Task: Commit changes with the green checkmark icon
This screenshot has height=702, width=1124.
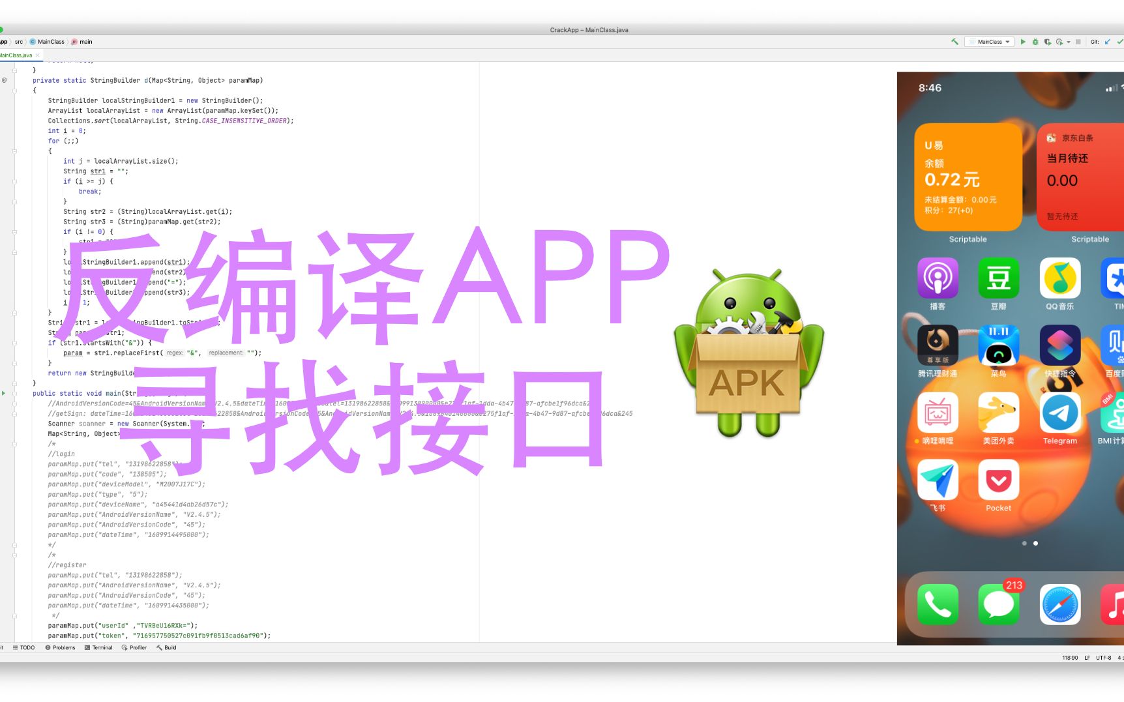Action: click(x=1121, y=41)
